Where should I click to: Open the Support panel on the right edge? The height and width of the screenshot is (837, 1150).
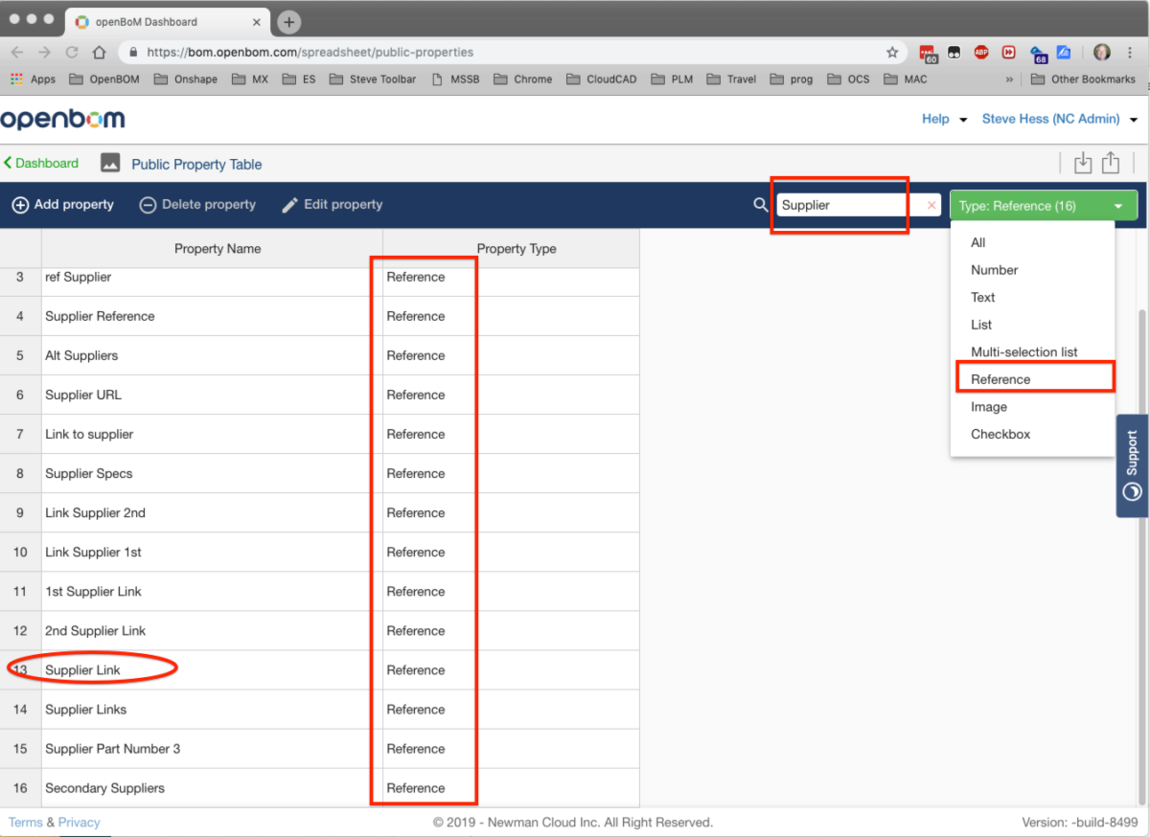[1132, 464]
